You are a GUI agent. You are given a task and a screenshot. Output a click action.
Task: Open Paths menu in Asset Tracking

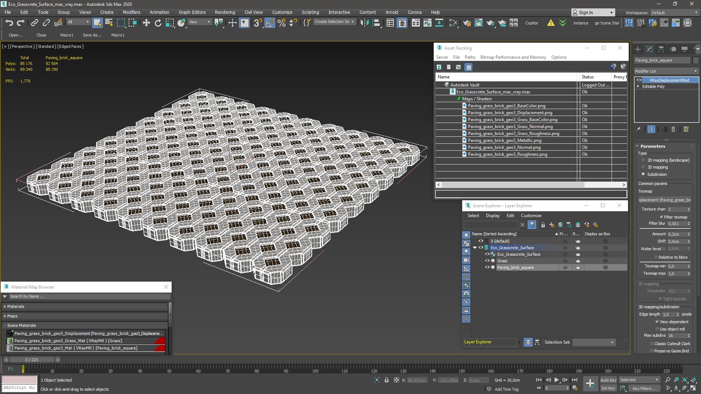point(470,57)
